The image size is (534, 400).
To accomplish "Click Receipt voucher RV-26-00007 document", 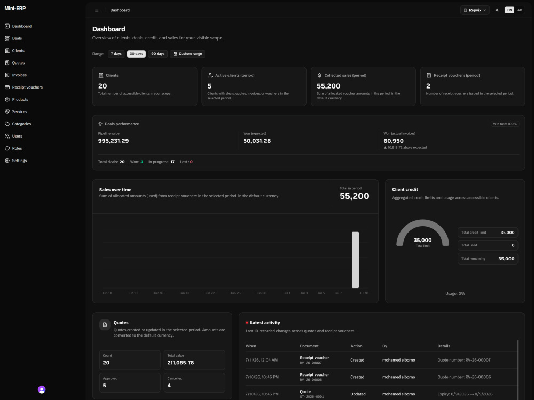I will [315, 360].
